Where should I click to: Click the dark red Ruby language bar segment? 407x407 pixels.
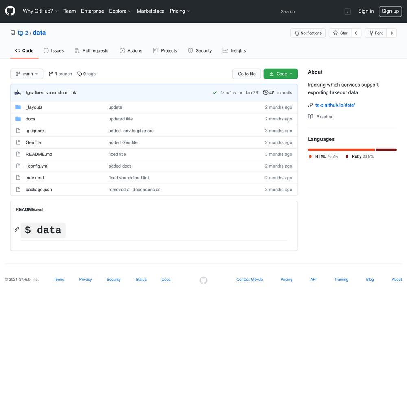pos(386,150)
